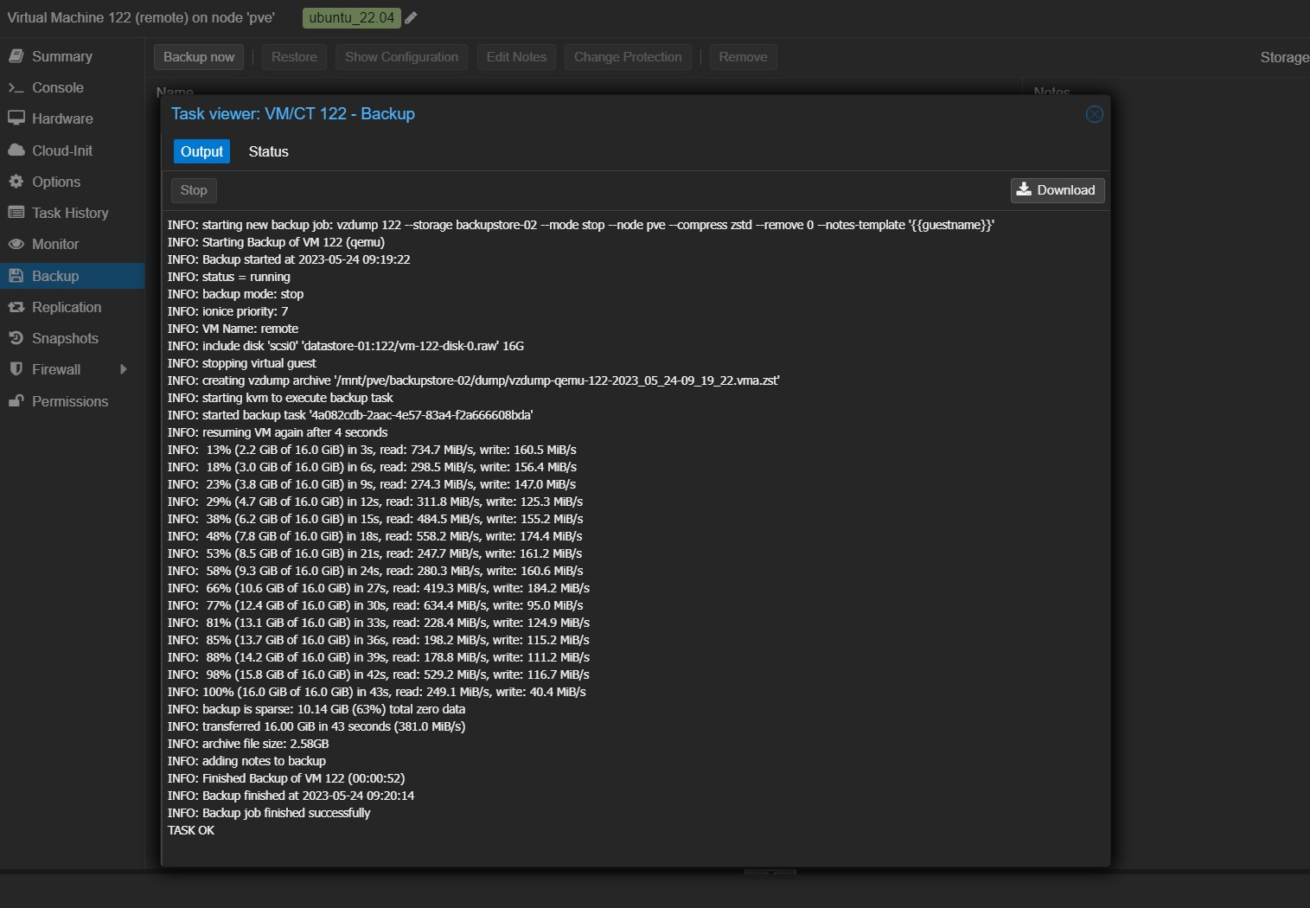Open Task History list
This screenshot has width=1310, height=908.
click(69, 213)
